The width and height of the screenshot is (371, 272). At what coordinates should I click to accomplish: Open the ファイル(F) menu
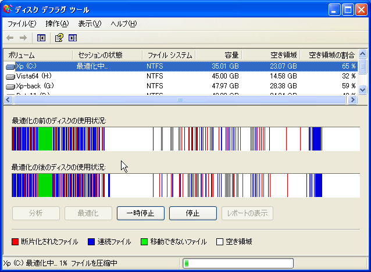[22, 24]
